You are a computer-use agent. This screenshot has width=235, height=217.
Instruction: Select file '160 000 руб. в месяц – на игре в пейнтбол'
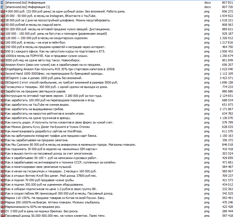click(36, 42)
